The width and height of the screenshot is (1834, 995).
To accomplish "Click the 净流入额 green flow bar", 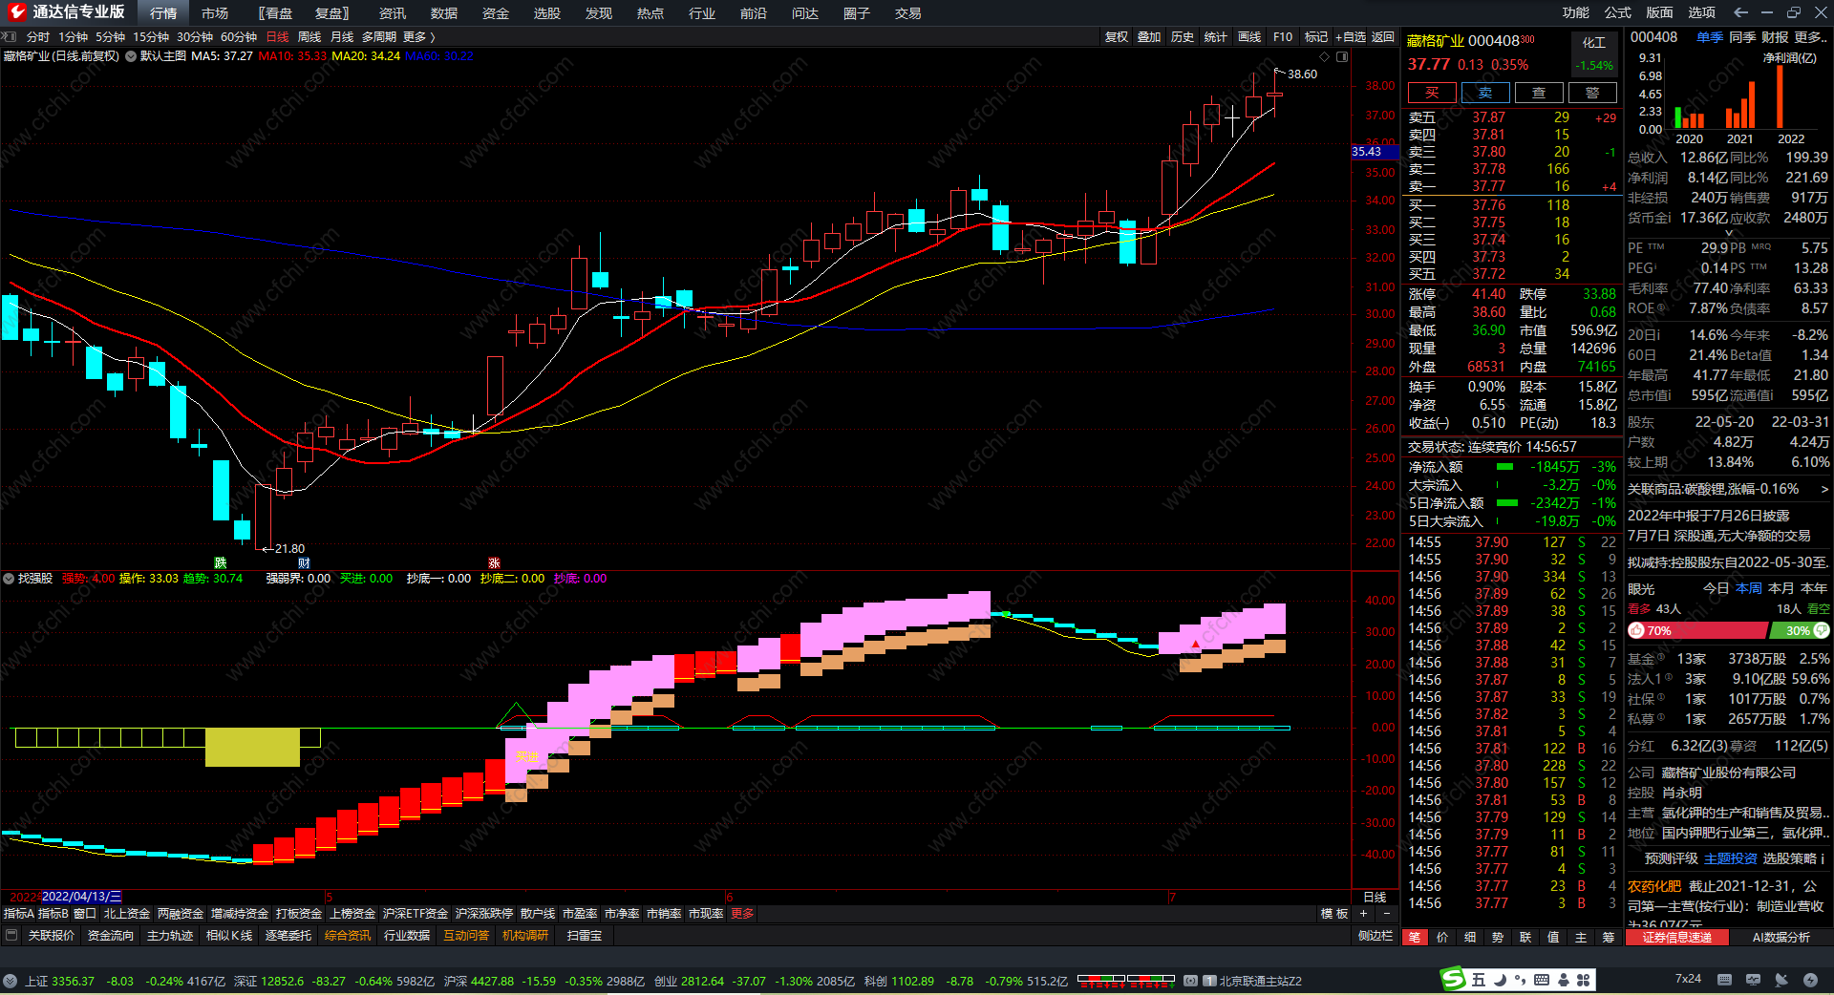I will [1504, 467].
